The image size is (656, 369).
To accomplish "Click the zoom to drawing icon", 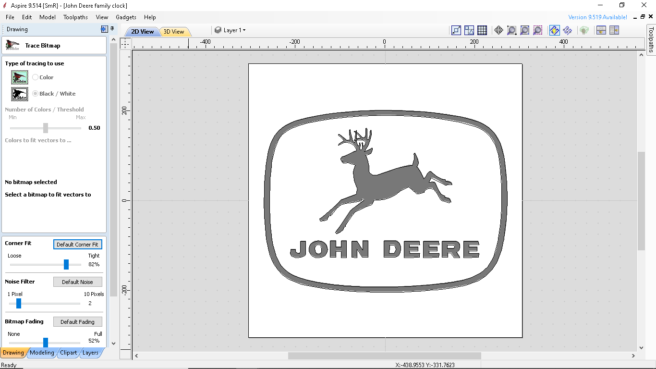I will [525, 30].
